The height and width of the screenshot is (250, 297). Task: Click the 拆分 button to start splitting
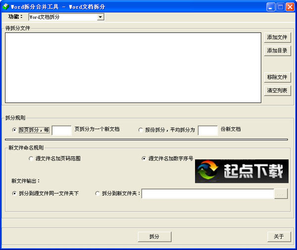point(154,237)
